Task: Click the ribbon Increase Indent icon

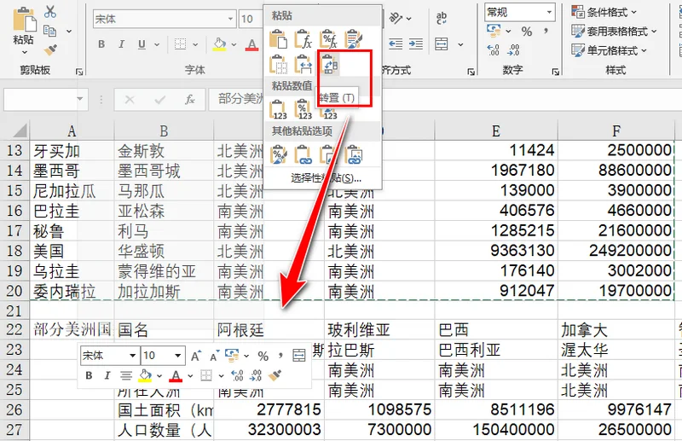Action: tap(416, 44)
